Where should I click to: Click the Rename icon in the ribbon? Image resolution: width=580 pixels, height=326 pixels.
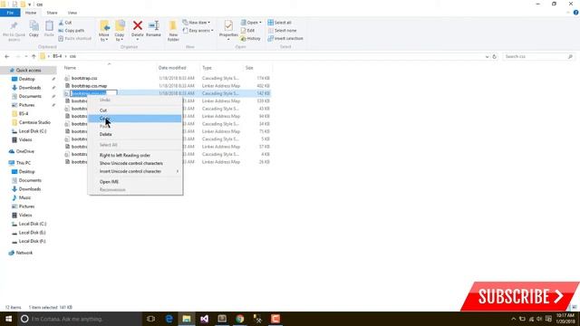click(x=153, y=25)
